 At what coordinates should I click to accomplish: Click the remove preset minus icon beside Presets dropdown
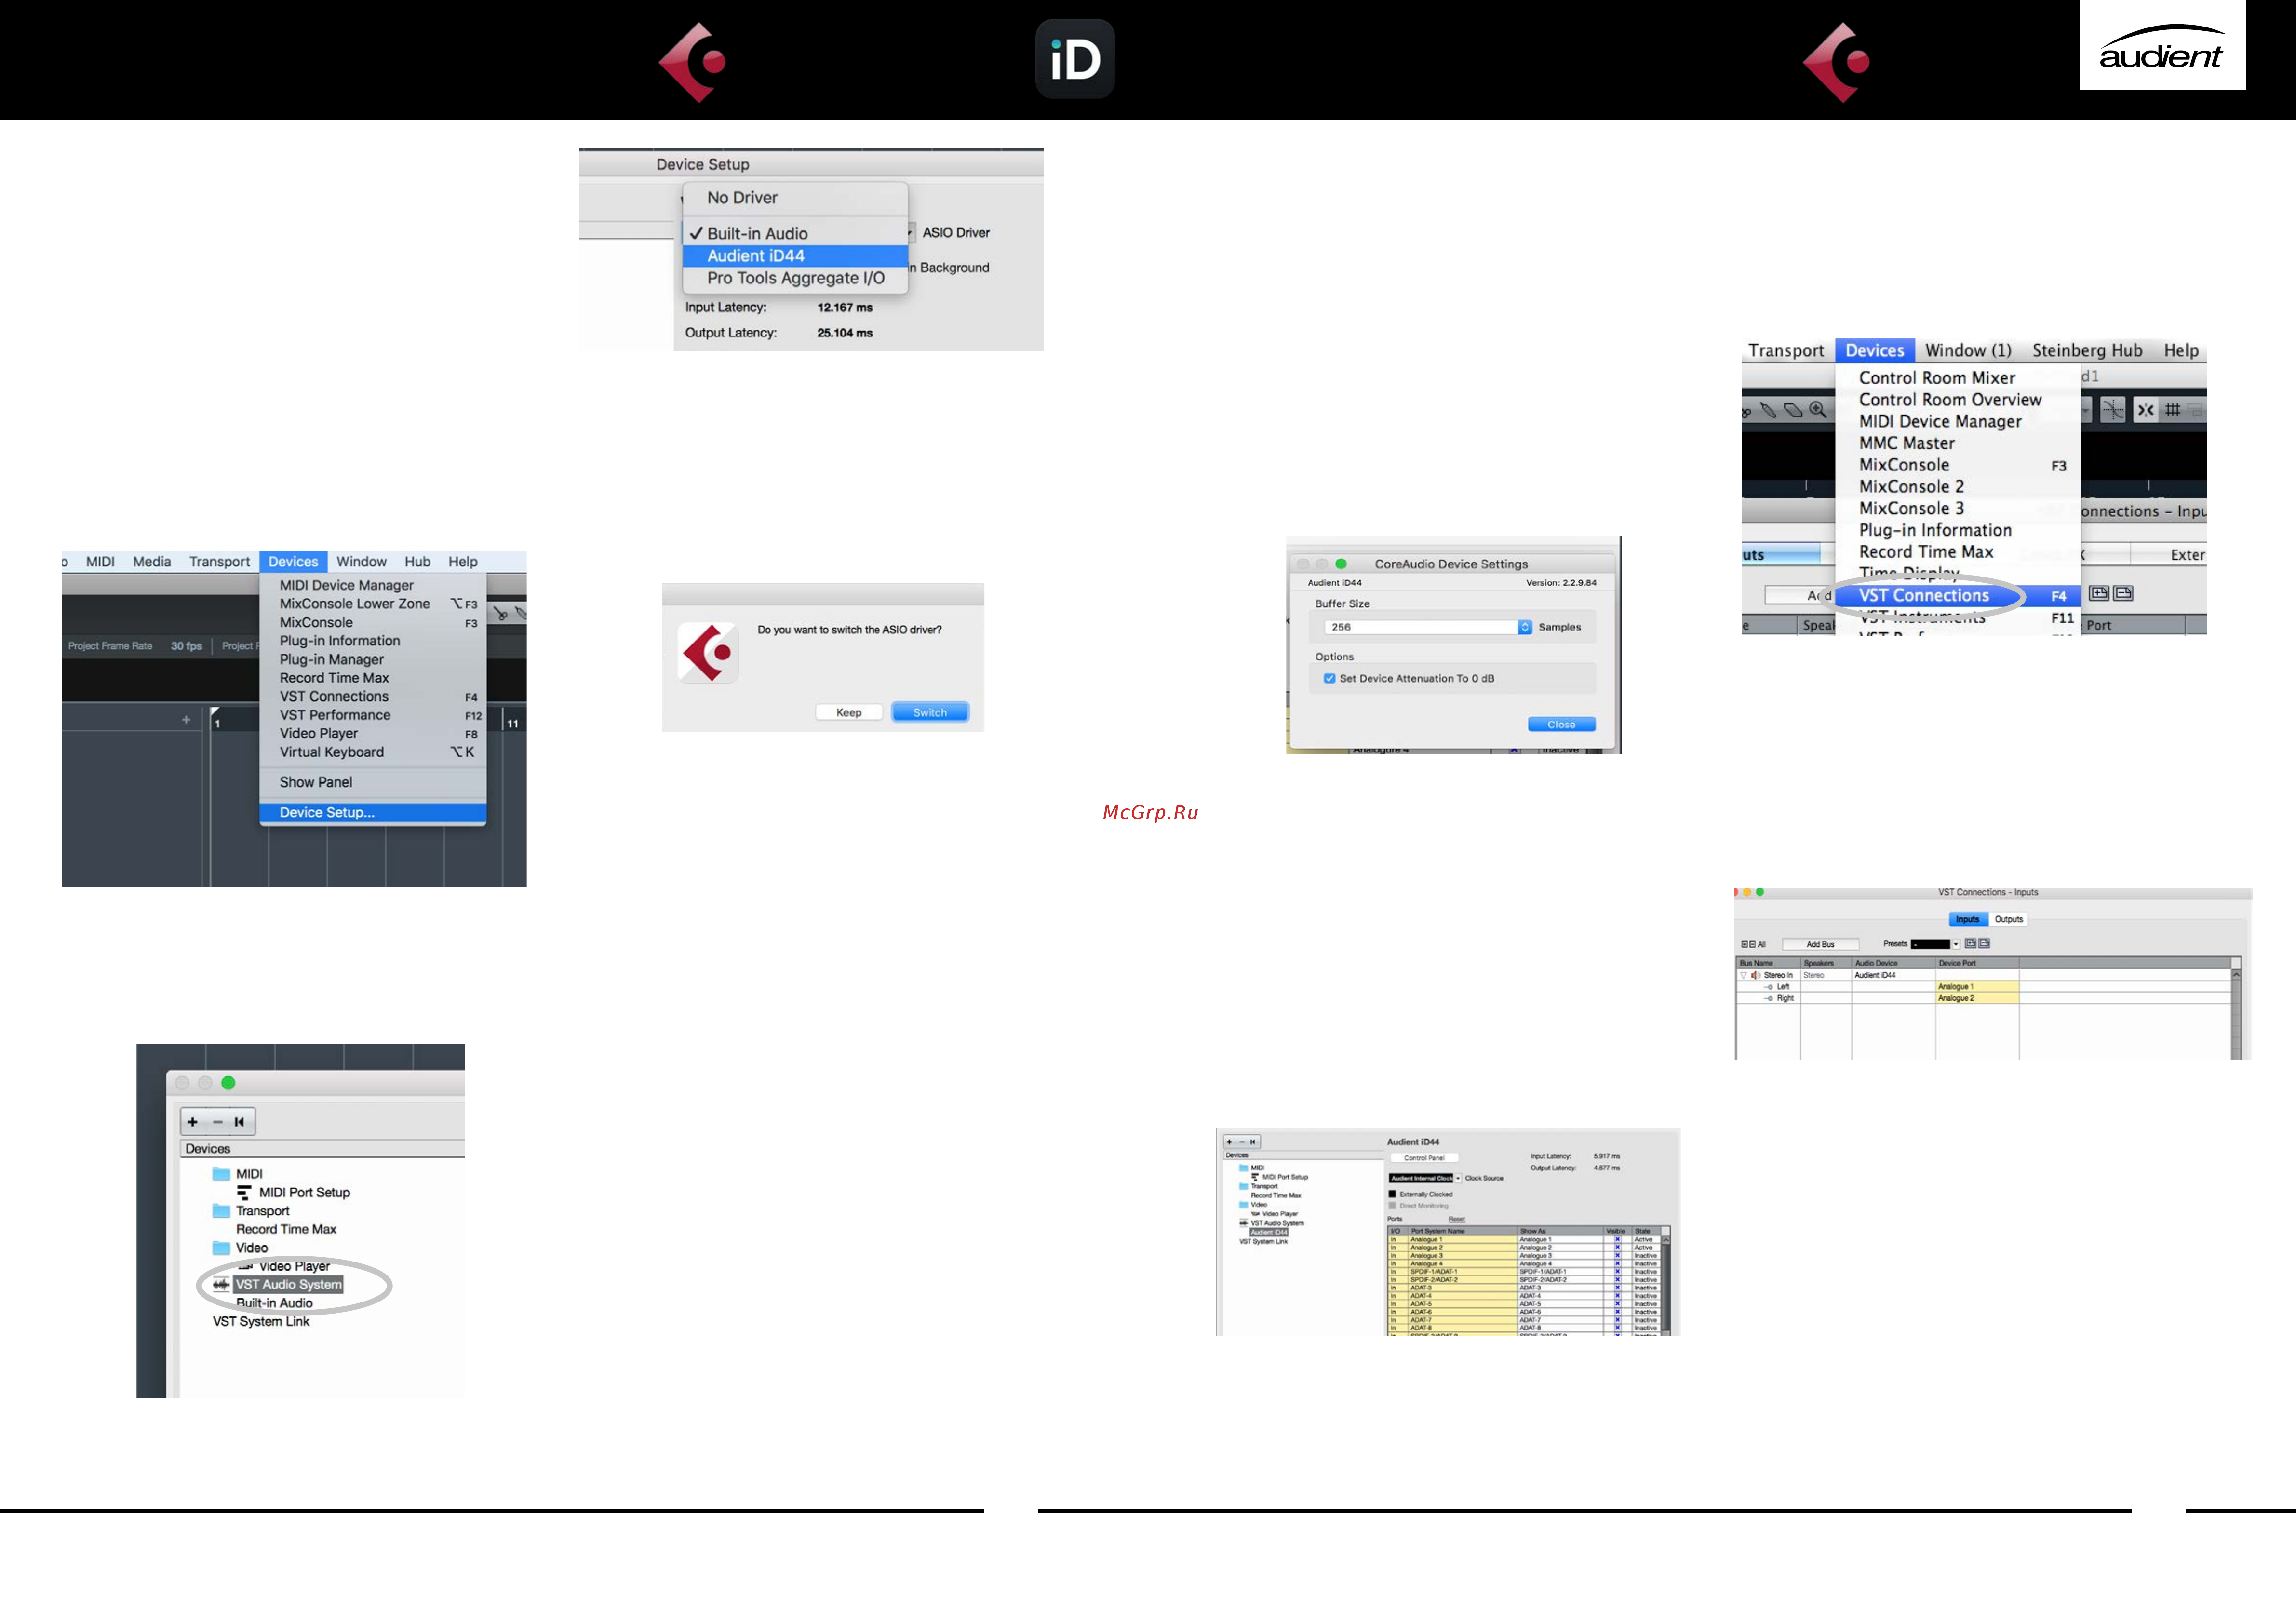[x=1984, y=943]
